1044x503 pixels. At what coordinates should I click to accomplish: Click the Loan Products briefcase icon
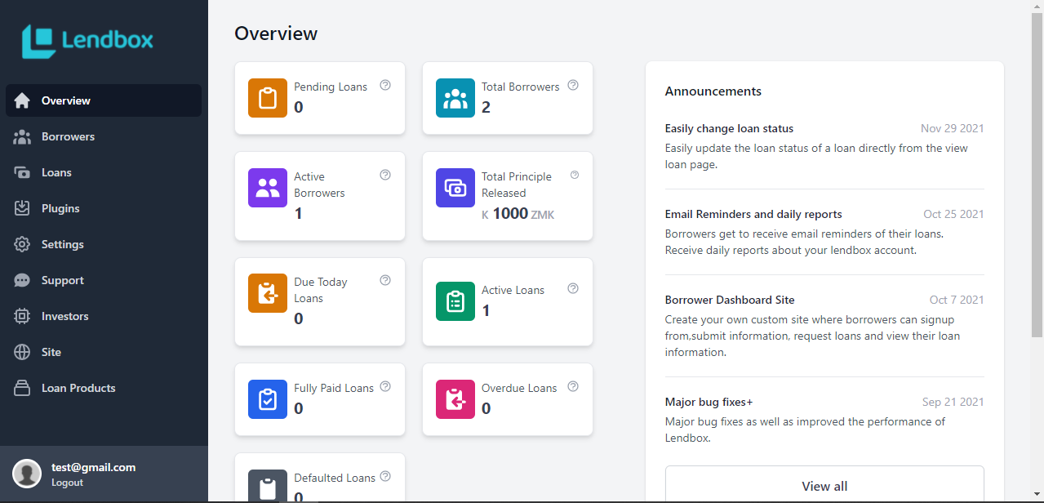coord(20,388)
